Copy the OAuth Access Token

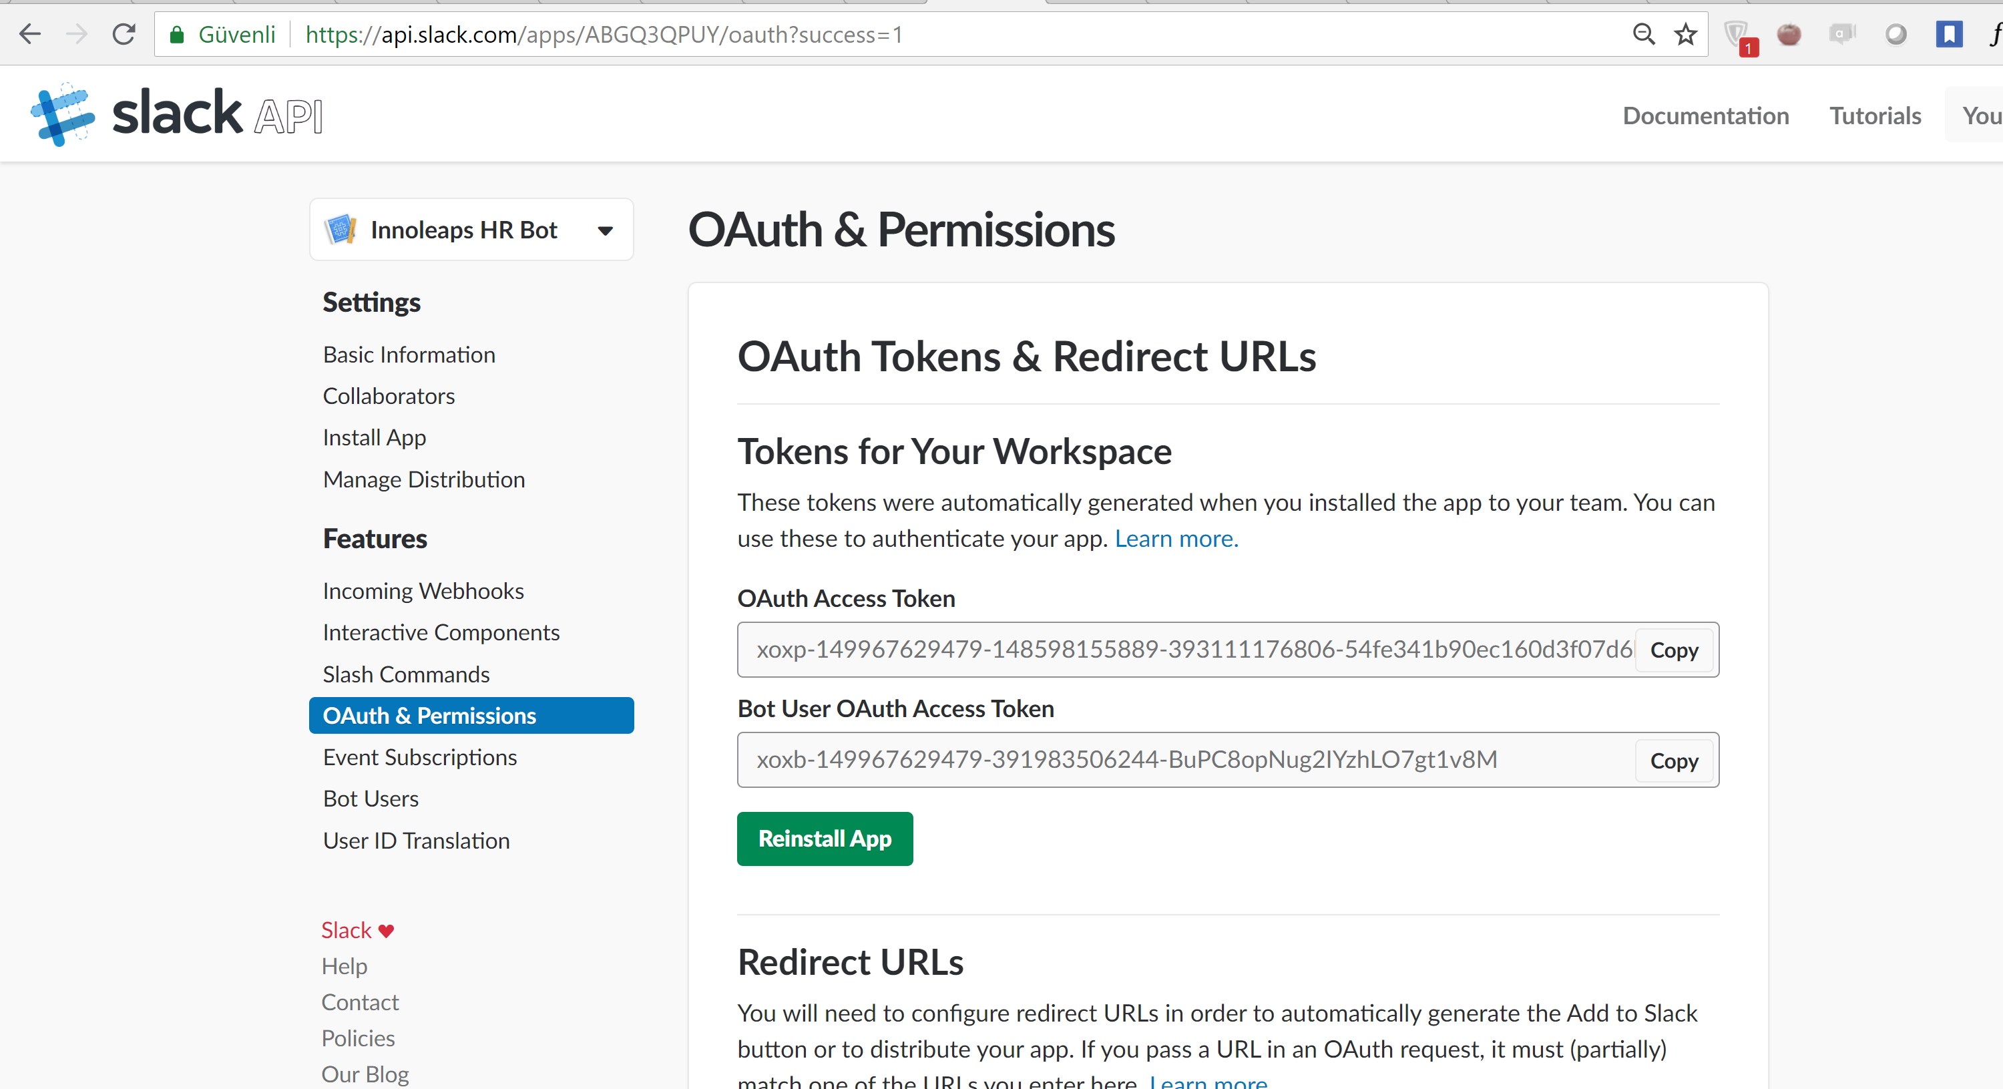1673,650
